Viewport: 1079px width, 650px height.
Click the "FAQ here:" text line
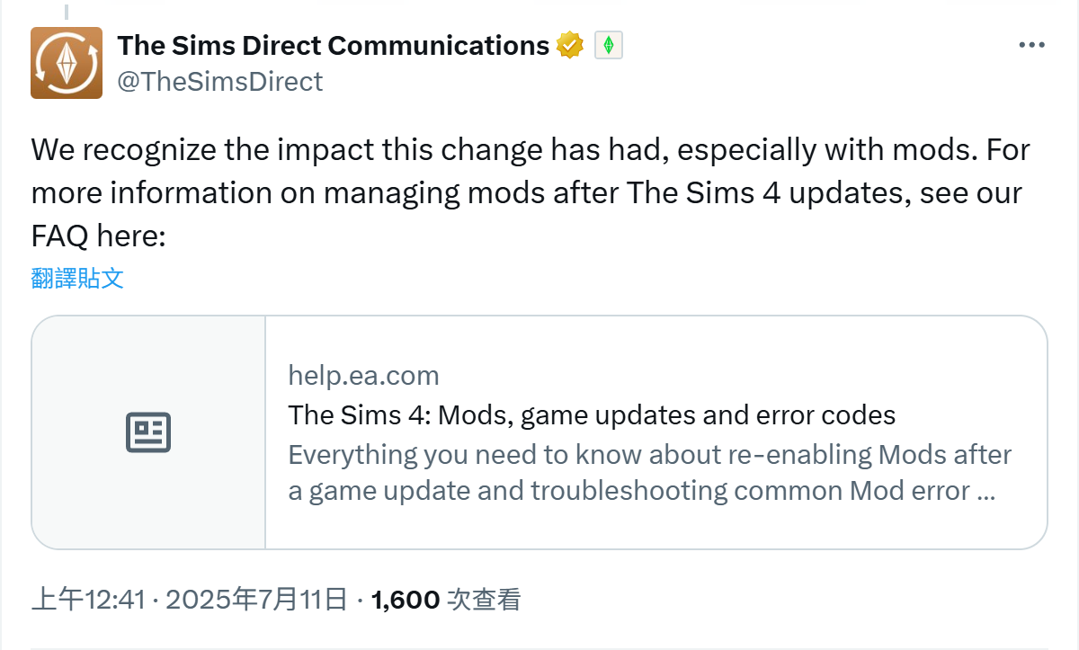(x=99, y=237)
